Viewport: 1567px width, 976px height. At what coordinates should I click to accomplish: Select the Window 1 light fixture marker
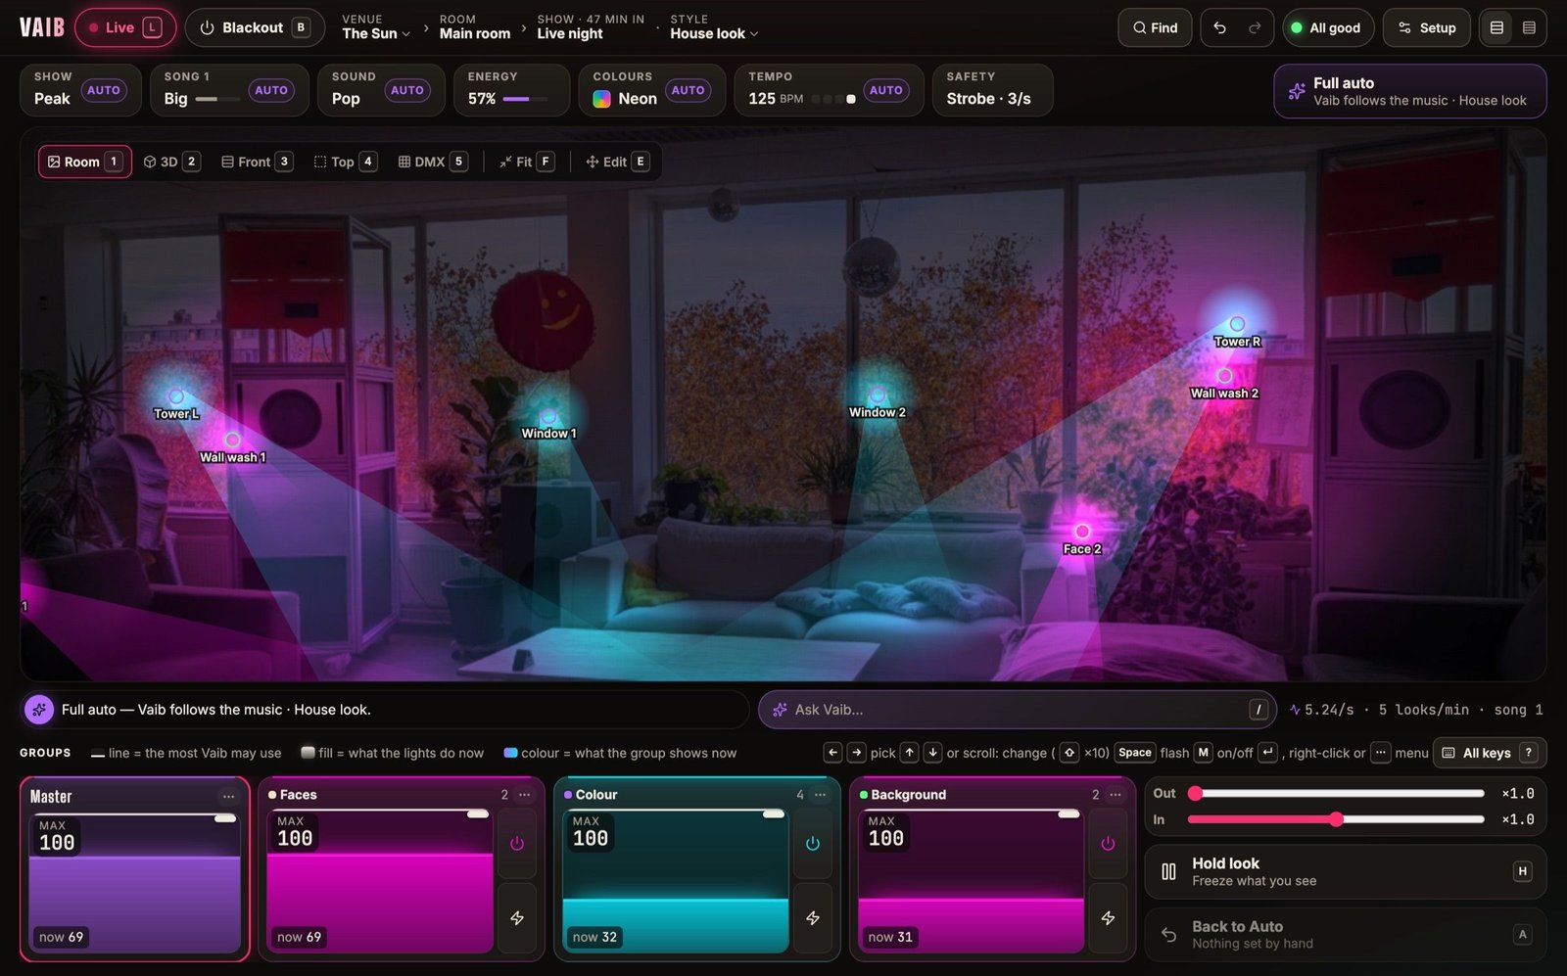[x=548, y=417]
